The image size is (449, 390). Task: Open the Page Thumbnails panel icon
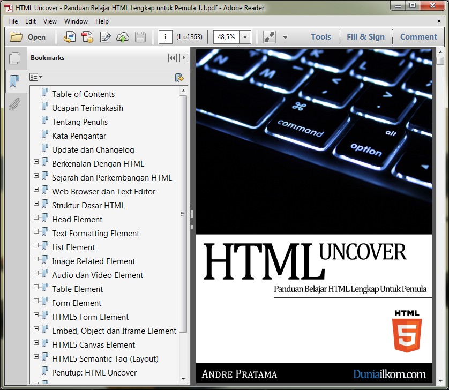15,58
